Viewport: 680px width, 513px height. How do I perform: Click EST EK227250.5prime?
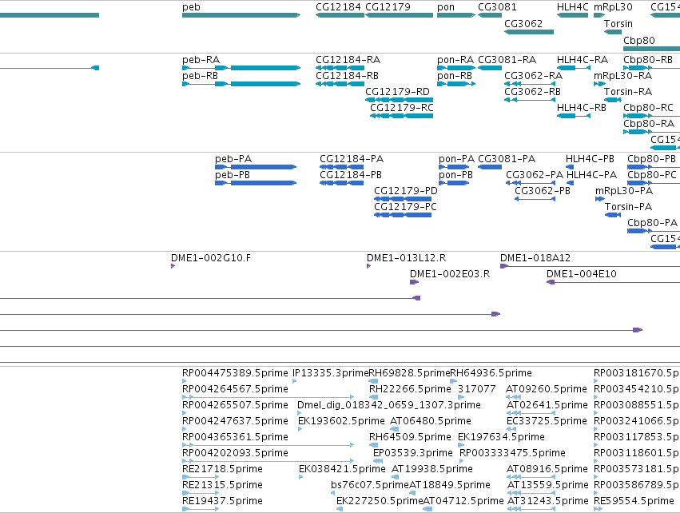[x=340, y=509]
